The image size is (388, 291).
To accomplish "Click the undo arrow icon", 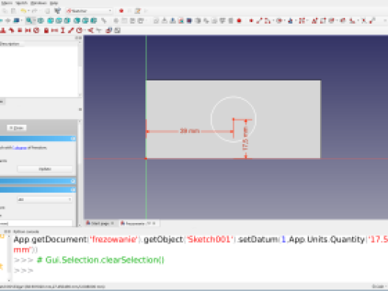I will point(24,11).
